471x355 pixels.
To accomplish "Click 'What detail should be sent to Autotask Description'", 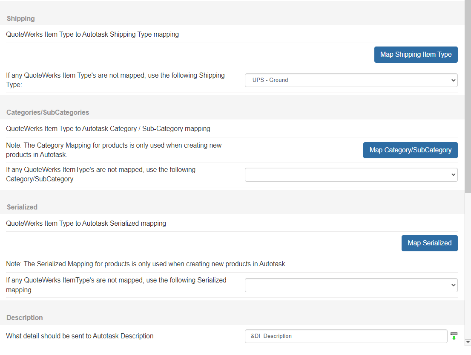I will (x=80, y=336).
